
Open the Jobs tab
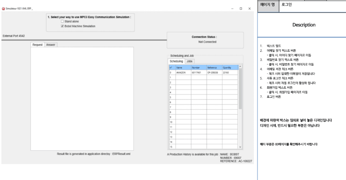[x=190, y=61]
